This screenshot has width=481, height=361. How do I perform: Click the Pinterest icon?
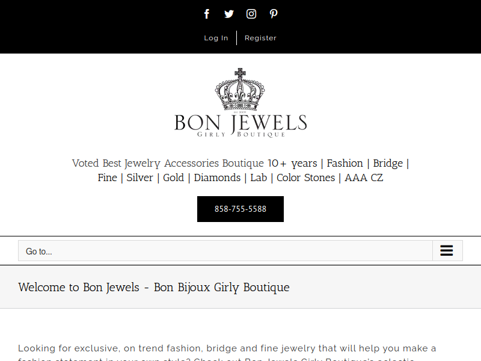[x=274, y=14]
